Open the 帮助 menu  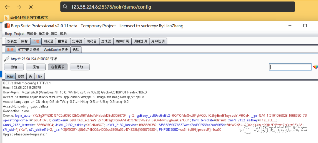(63, 34)
